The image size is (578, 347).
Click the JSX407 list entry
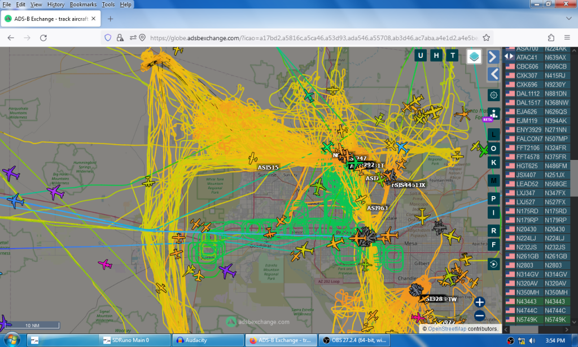click(537, 175)
